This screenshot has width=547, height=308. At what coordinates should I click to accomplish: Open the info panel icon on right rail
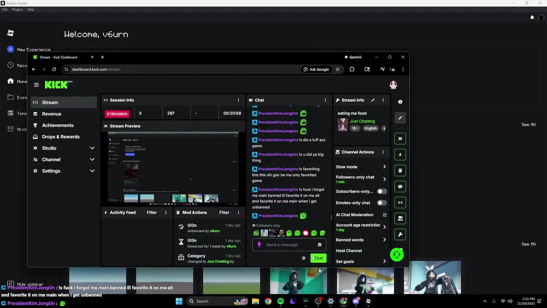click(400, 102)
